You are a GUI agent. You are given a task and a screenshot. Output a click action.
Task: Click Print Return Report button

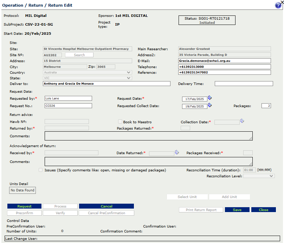(x=201, y=210)
